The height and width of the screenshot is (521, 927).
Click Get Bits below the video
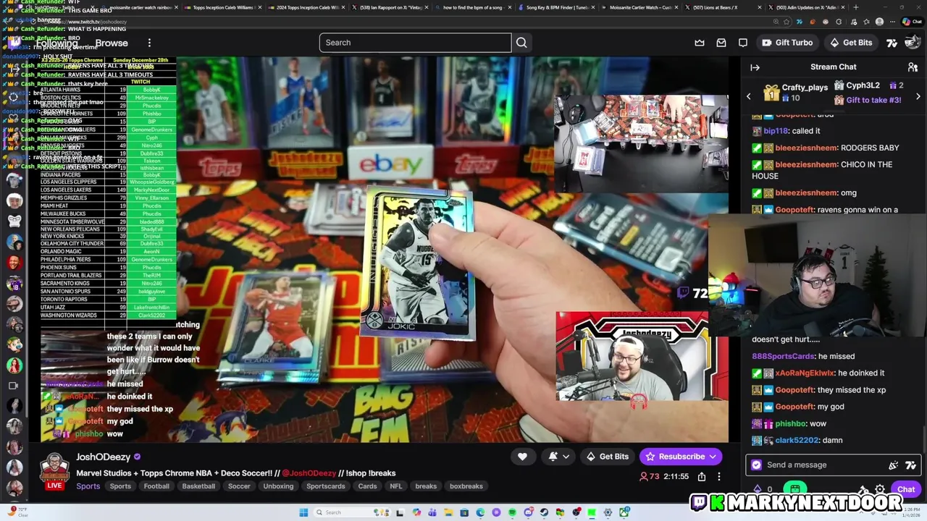607,457
